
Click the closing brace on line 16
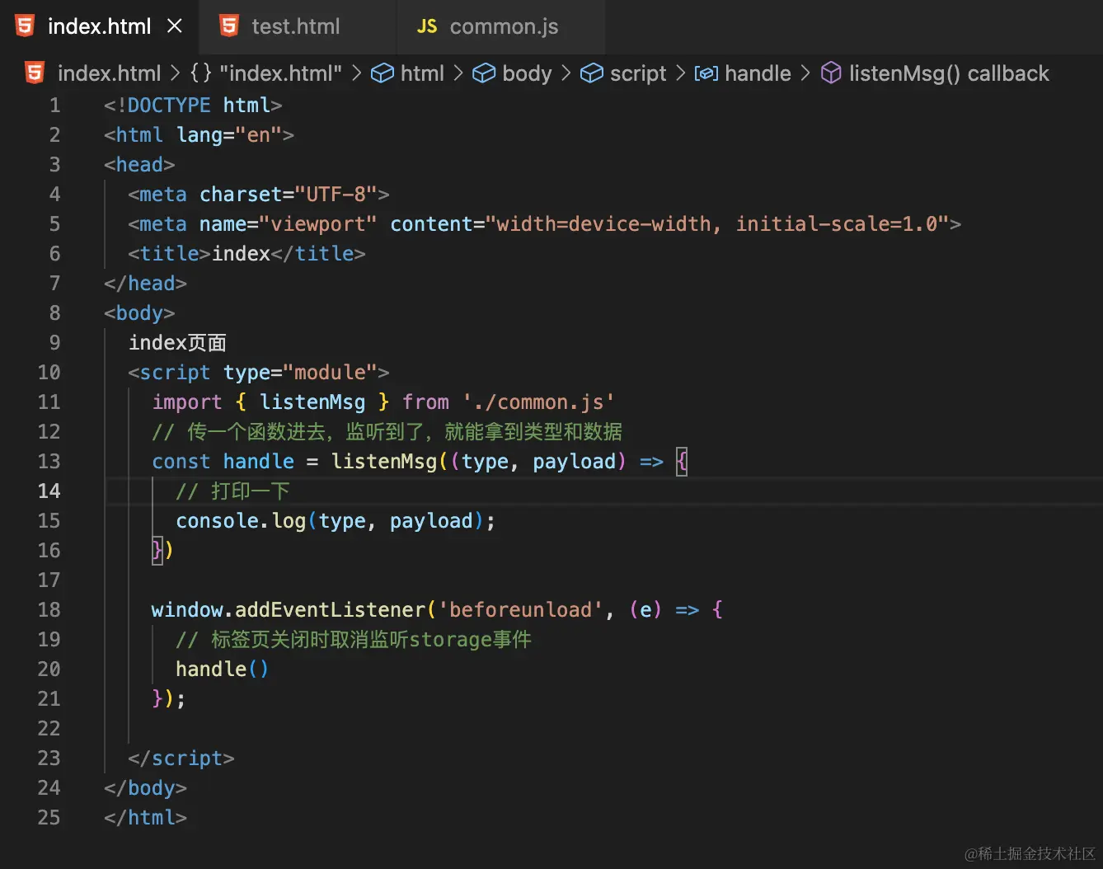157,551
